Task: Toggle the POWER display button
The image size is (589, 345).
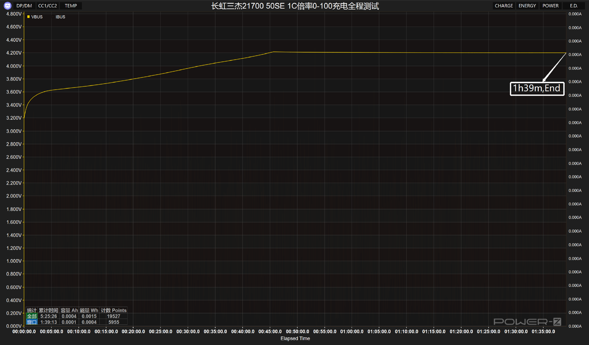Action: [x=550, y=6]
